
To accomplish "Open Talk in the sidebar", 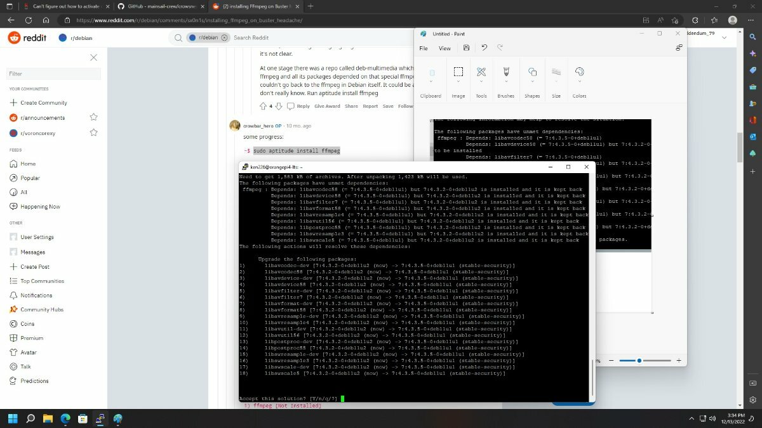I will (x=21, y=366).
